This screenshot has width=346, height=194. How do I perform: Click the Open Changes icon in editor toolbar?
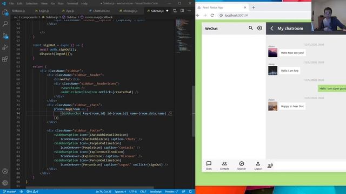click(x=175, y=11)
